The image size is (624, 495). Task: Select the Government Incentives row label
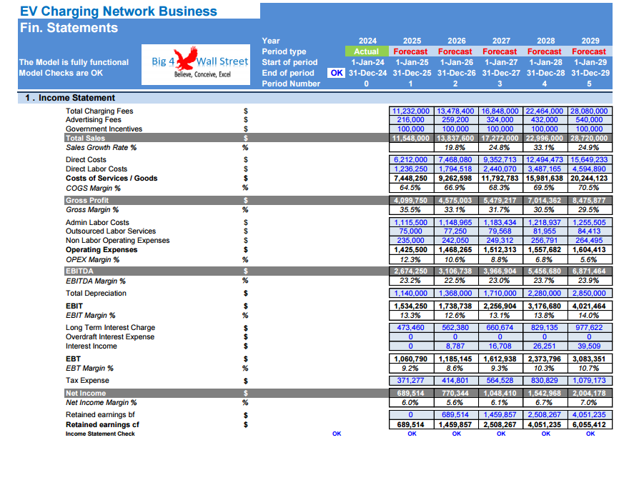[x=104, y=129]
